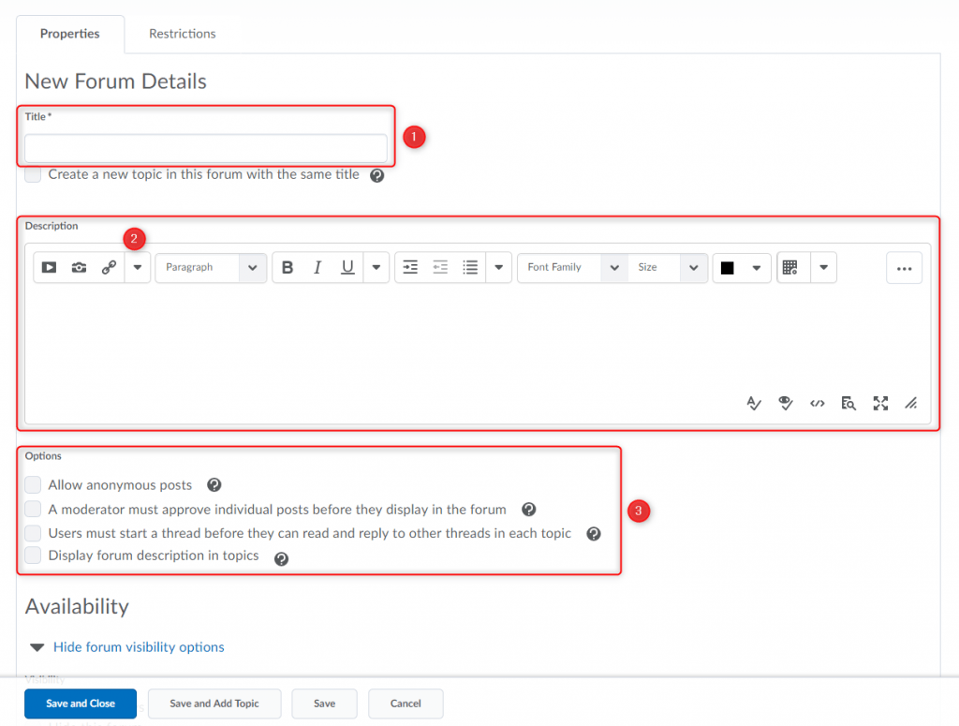Open the HTML source code editor
This screenshot has width=959, height=726.
click(817, 403)
